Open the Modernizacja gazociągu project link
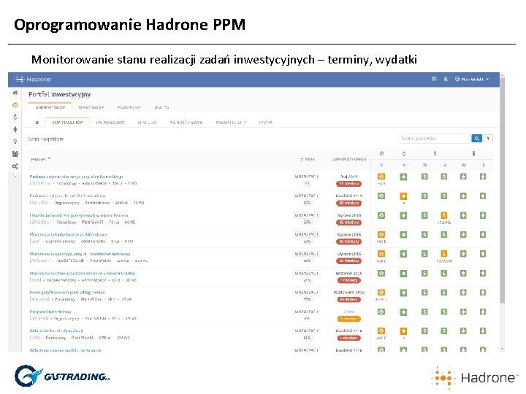This screenshot has width=526, height=394. (80, 254)
